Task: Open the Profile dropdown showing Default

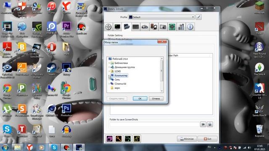Action: pos(161,17)
